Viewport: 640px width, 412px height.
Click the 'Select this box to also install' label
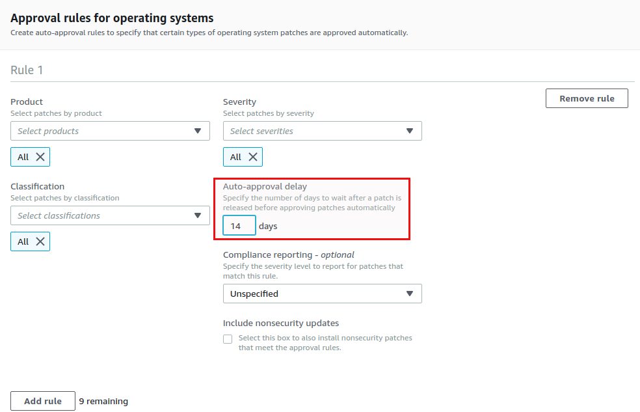[x=325, y=342]
